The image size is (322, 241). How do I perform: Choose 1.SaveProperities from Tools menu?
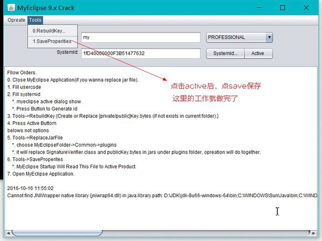point(52,42)
